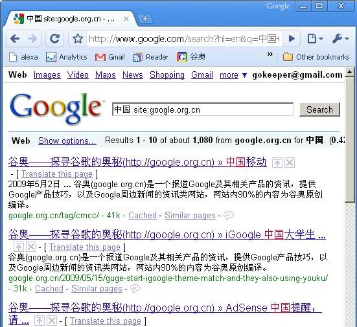Open the Gmail link in Google top bar

coord(202,75)
